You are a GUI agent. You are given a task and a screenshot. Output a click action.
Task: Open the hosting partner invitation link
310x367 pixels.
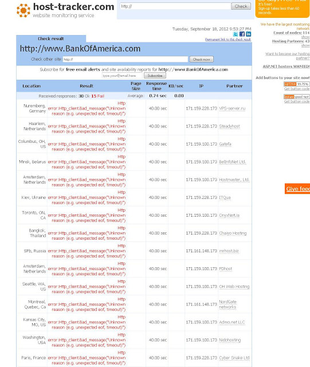coord(287,56)
